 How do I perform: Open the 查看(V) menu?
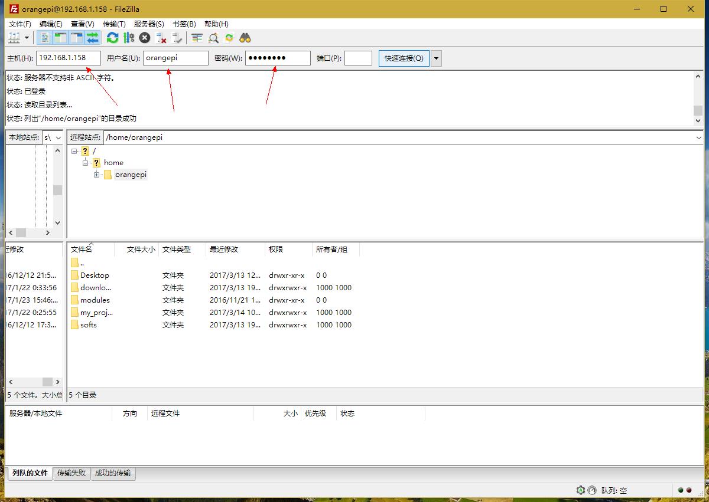click(x=83, y=24)
